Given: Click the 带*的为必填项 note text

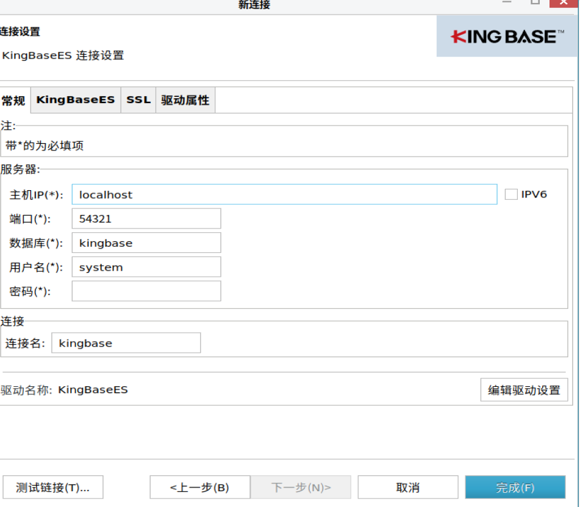Looking at the screenshot, I should 45,146.
